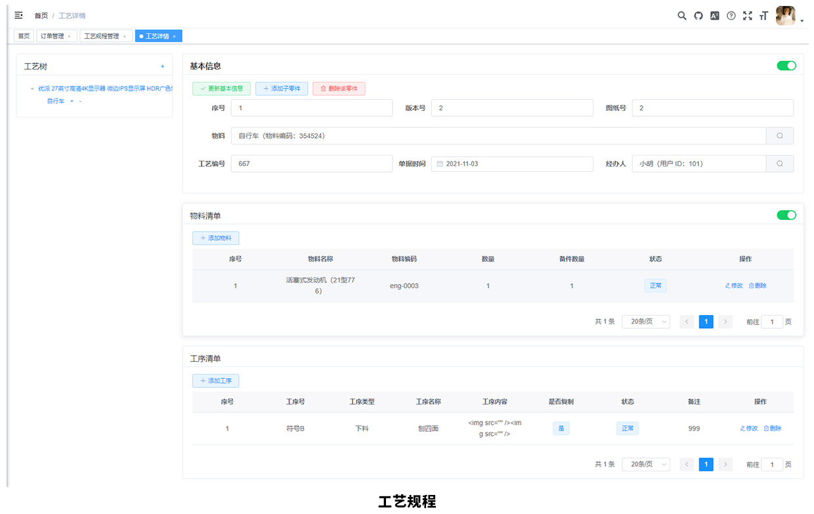
Task: Click the font size icon
Action: 763,16
